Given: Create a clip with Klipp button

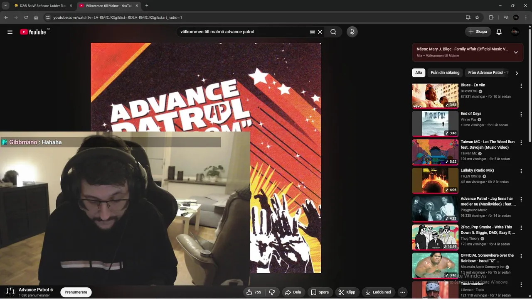Looking at the screenshot, I should pyautogui.click(x=347, y=292).
